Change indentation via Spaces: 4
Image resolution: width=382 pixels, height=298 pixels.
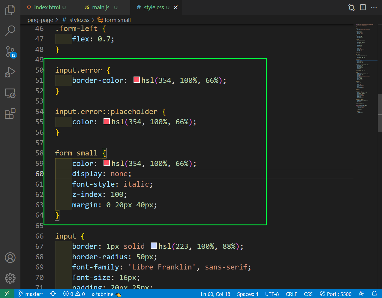click(248, 294)
